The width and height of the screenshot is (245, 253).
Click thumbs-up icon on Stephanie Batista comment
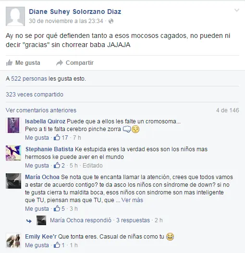click(x=57, y=165)
